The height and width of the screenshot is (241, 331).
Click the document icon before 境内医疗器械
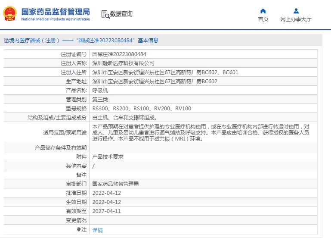click(x=6, y=41)
